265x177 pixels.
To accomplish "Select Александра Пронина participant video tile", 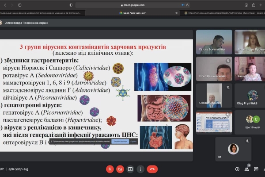I will (250, 42).
